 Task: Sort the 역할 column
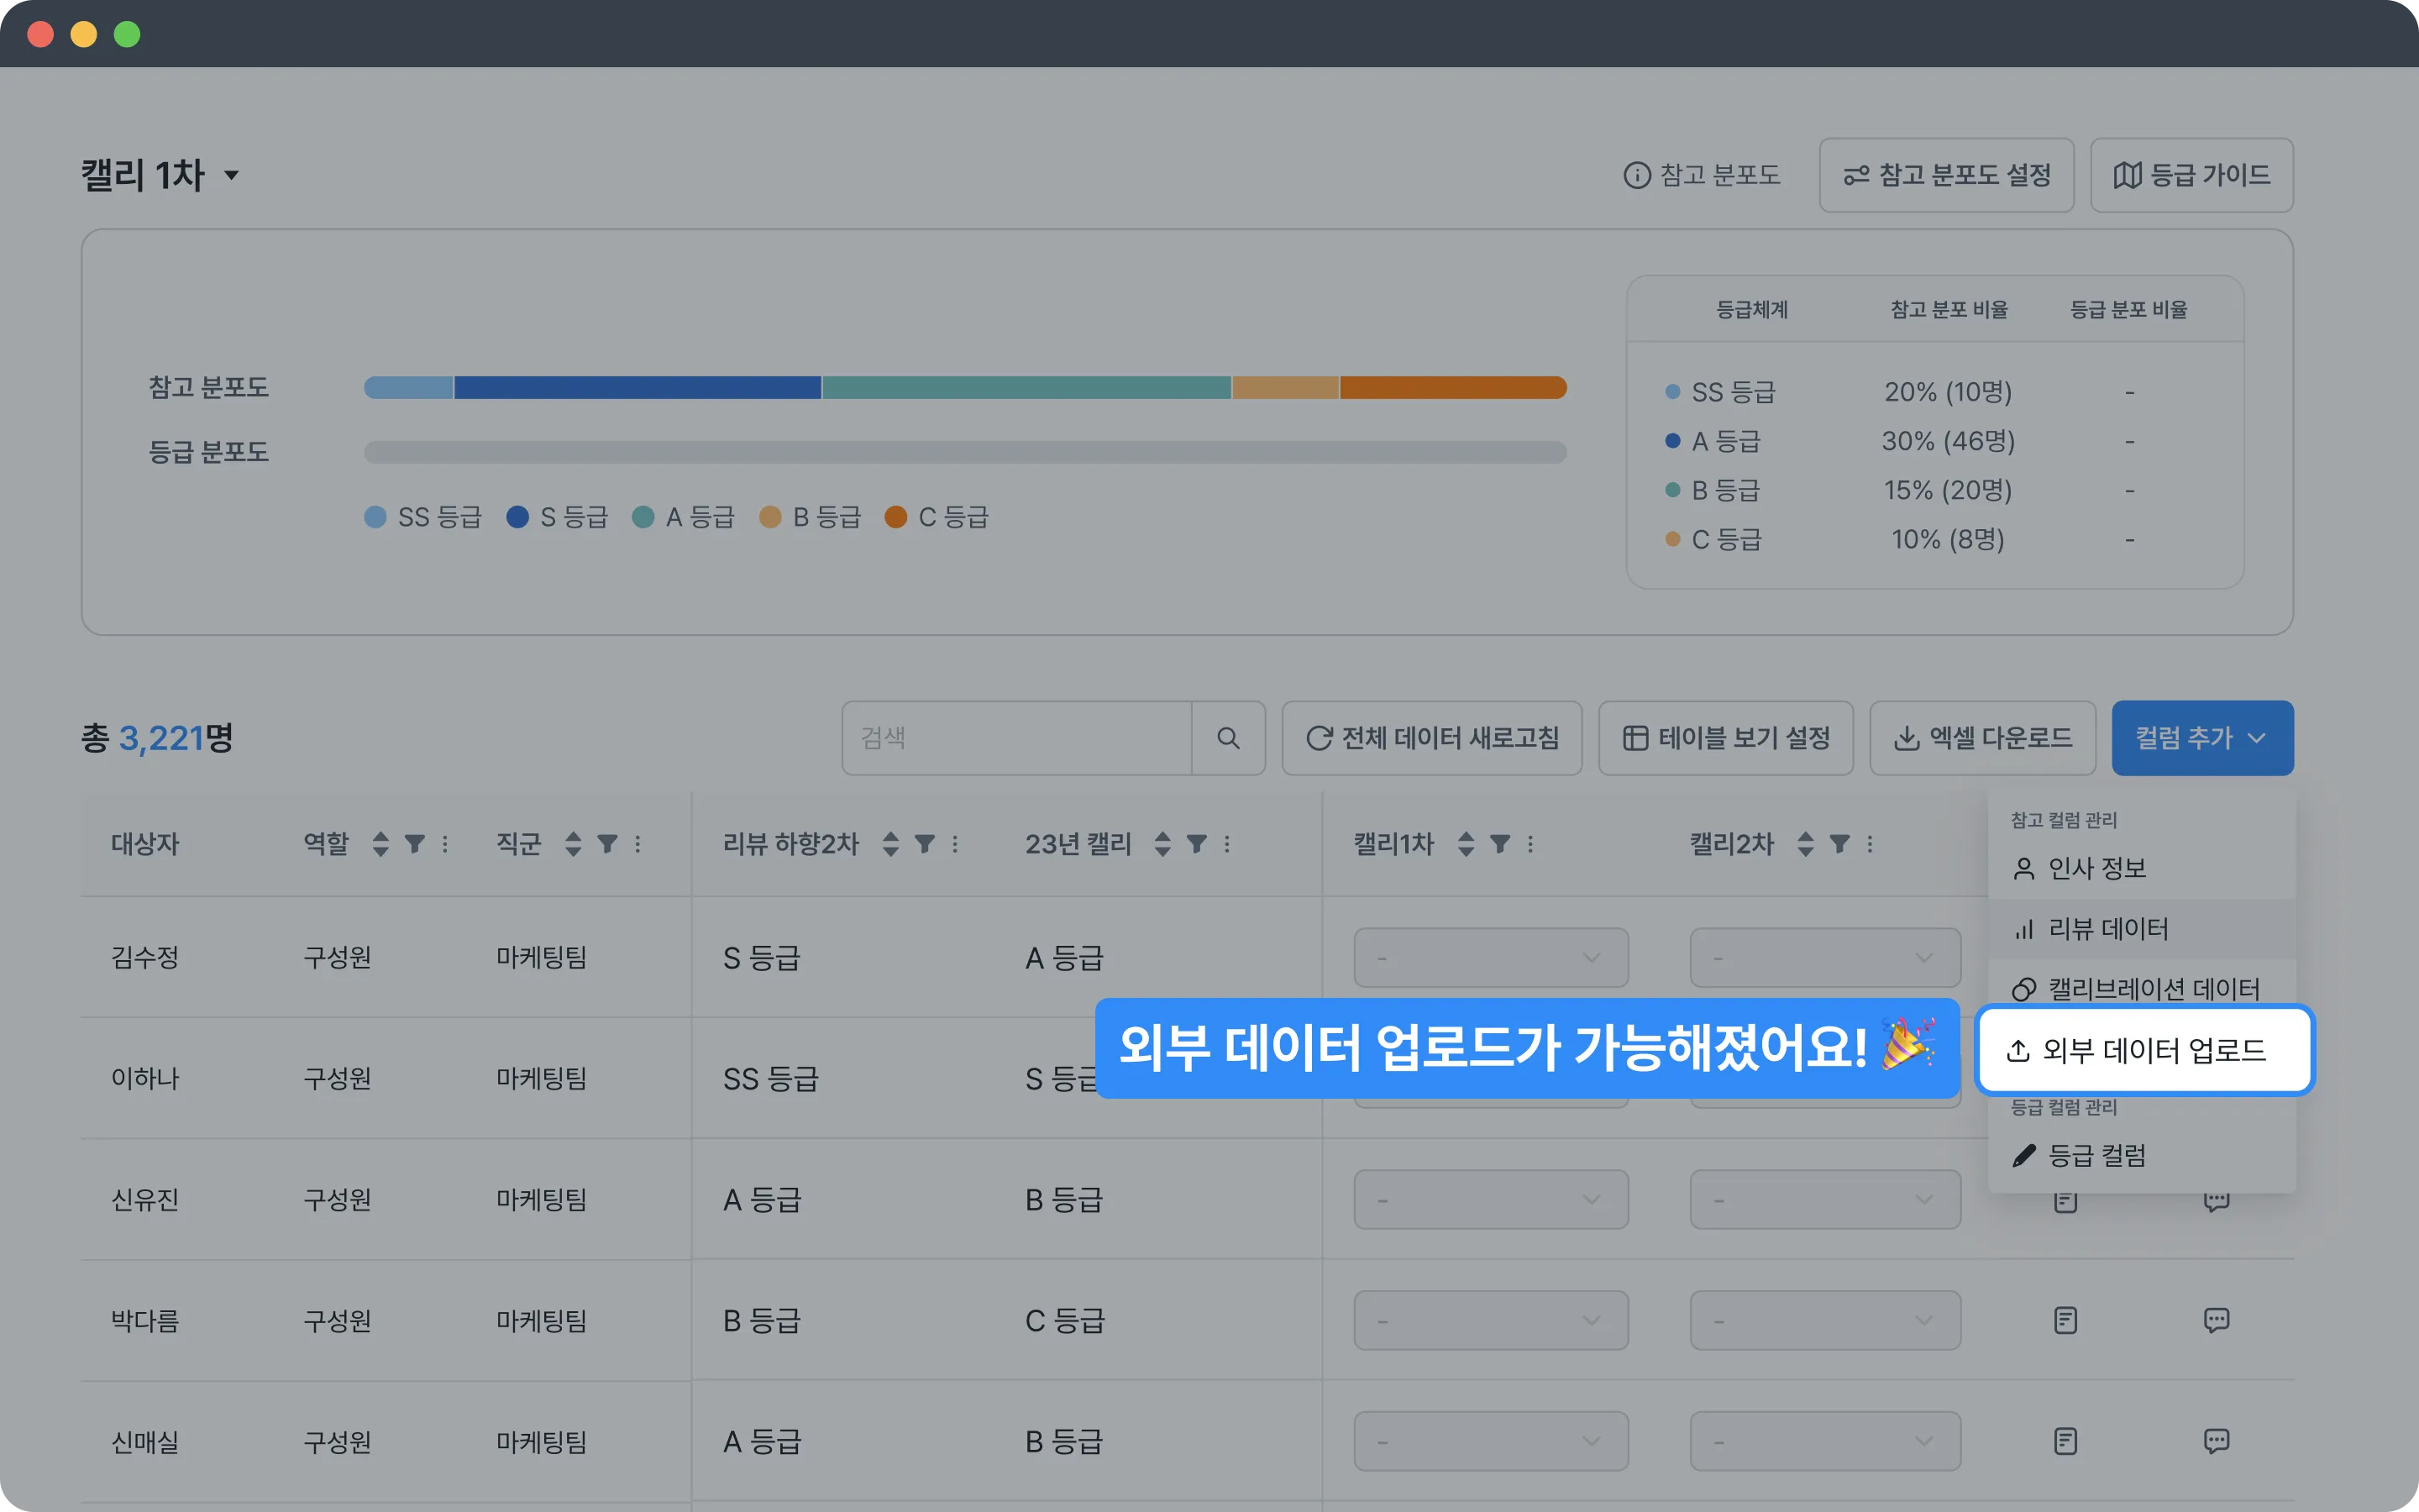[x=380, y=844]
